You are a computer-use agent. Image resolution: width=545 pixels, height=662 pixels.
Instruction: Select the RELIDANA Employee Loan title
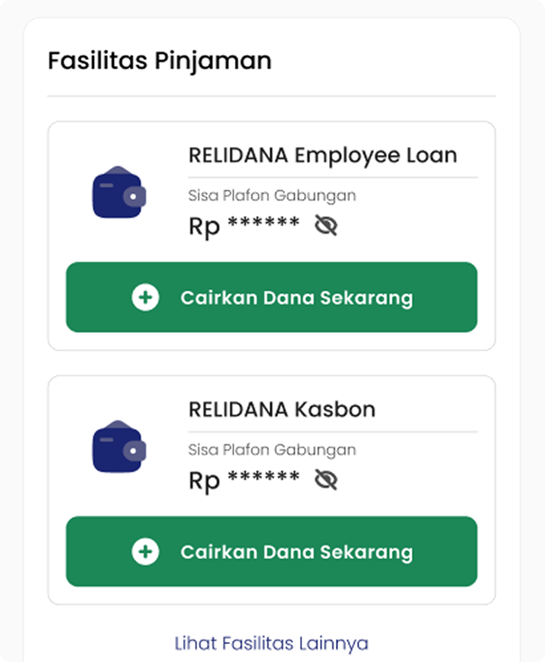tap(323, 155)
